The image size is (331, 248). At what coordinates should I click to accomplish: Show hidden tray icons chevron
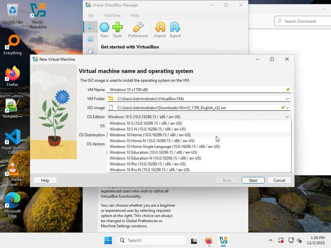271,240
